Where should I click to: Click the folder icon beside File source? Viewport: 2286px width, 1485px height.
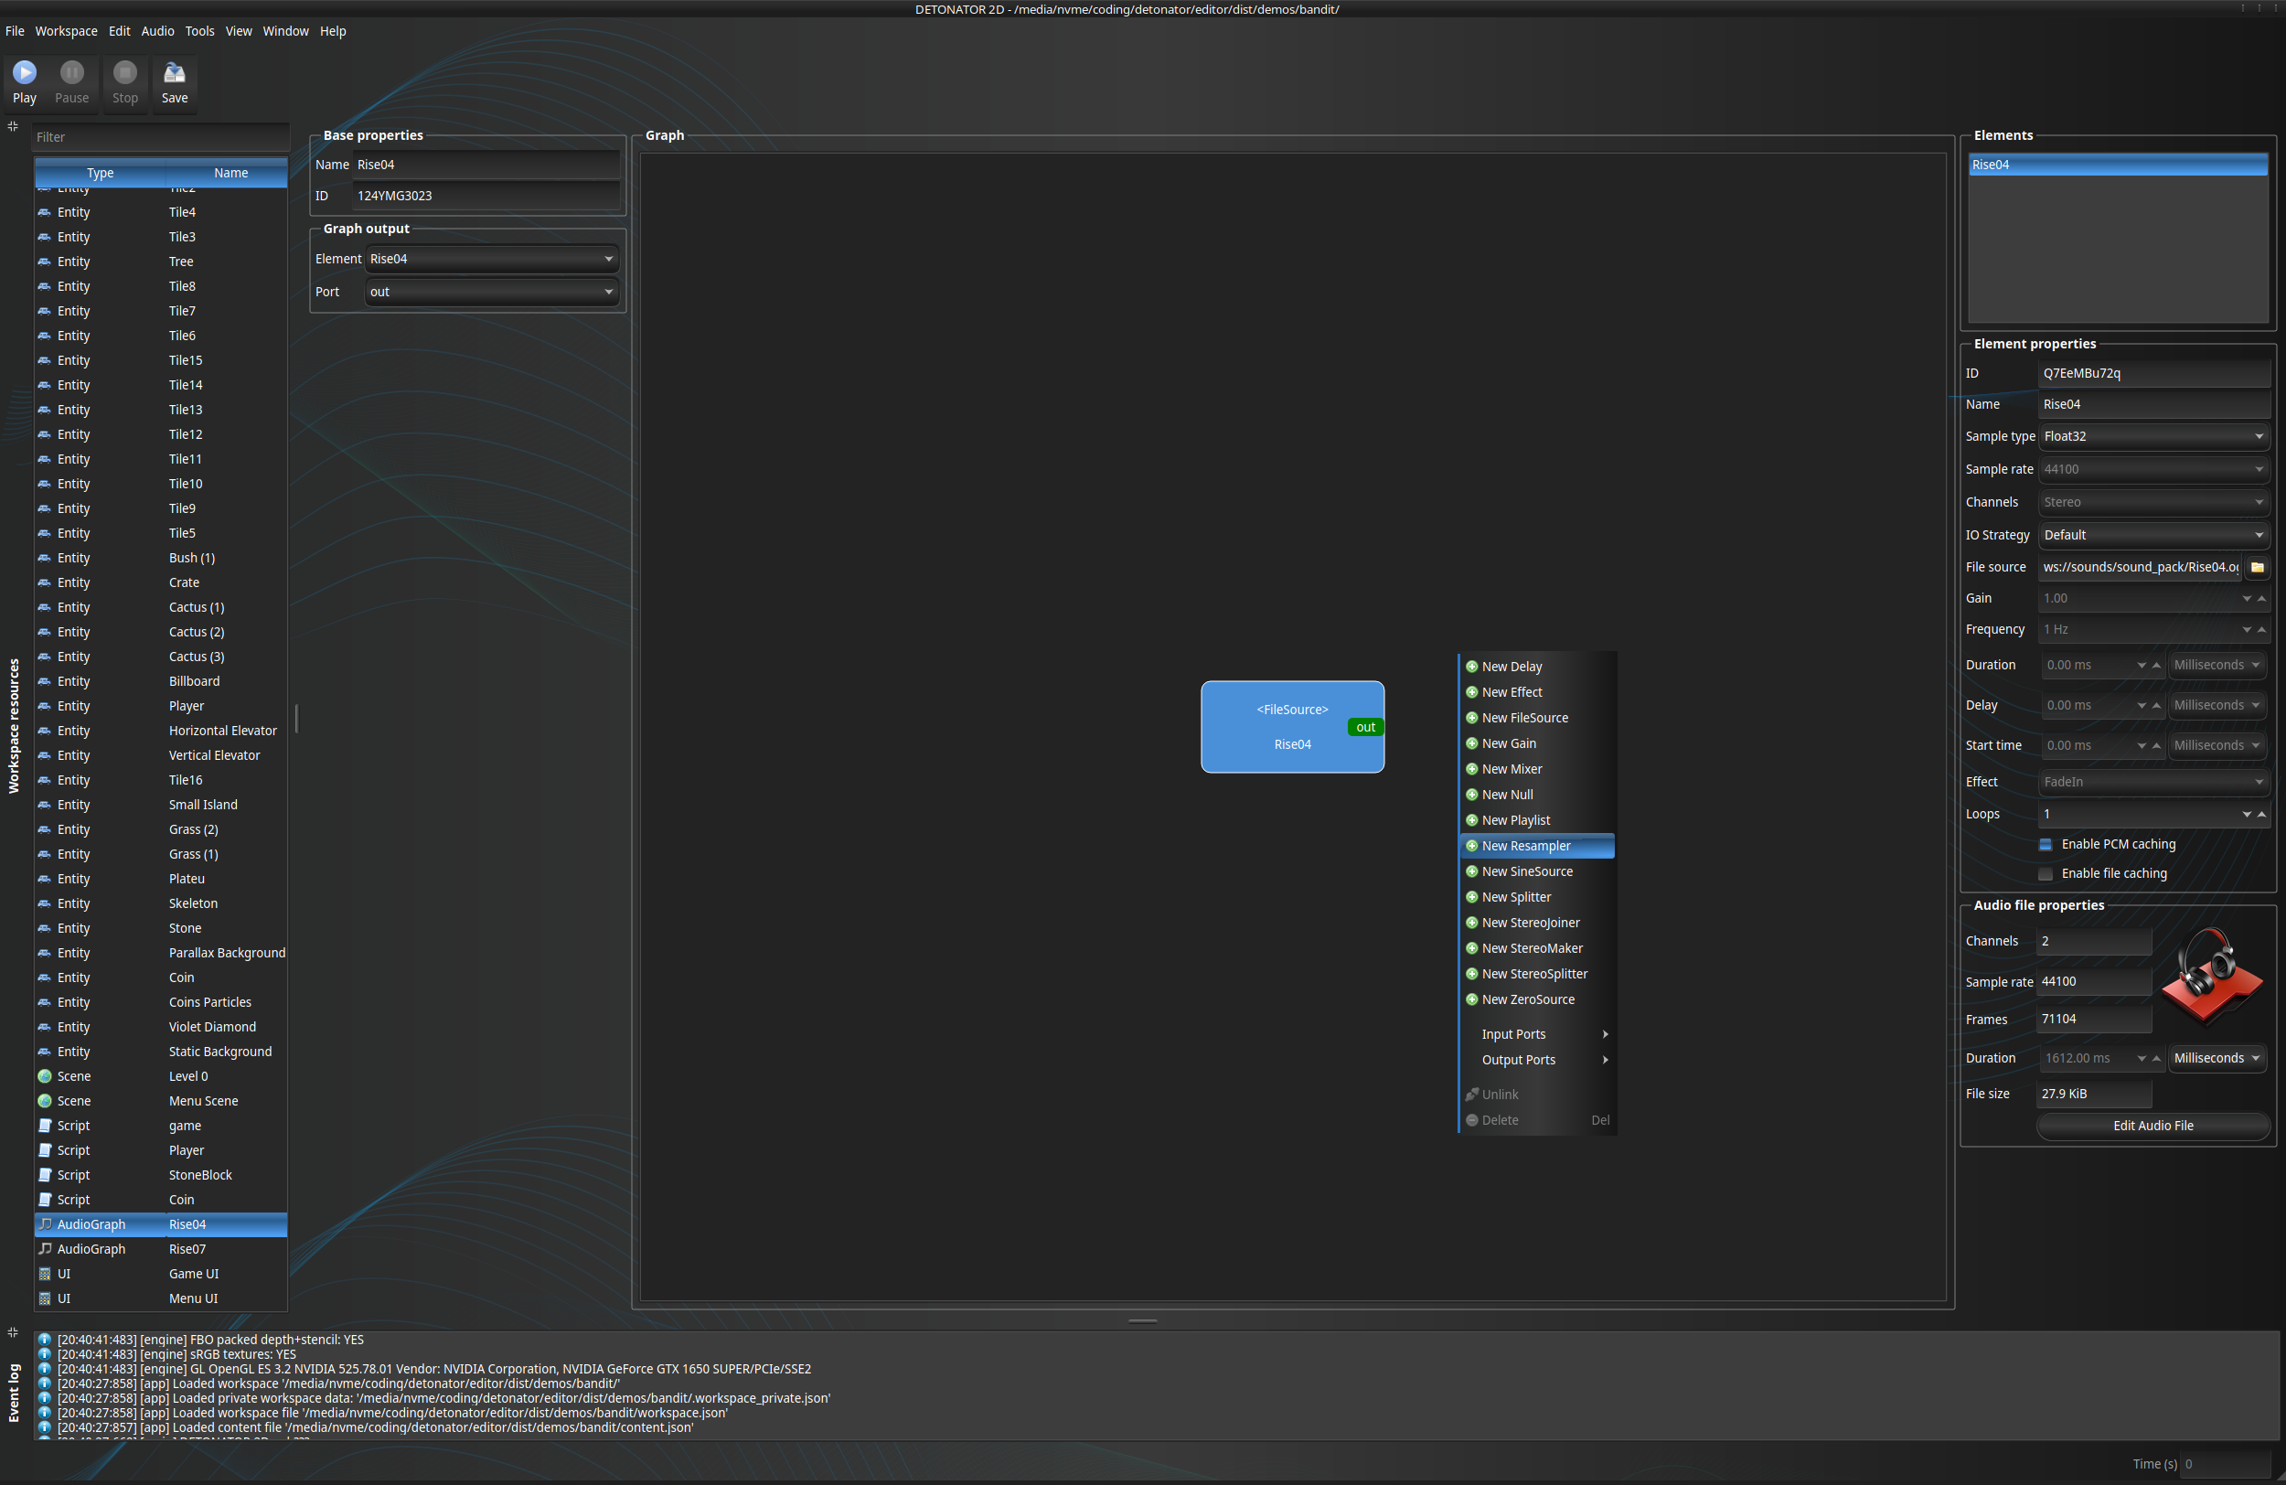pyautogui.click(x=2257, y=567)
